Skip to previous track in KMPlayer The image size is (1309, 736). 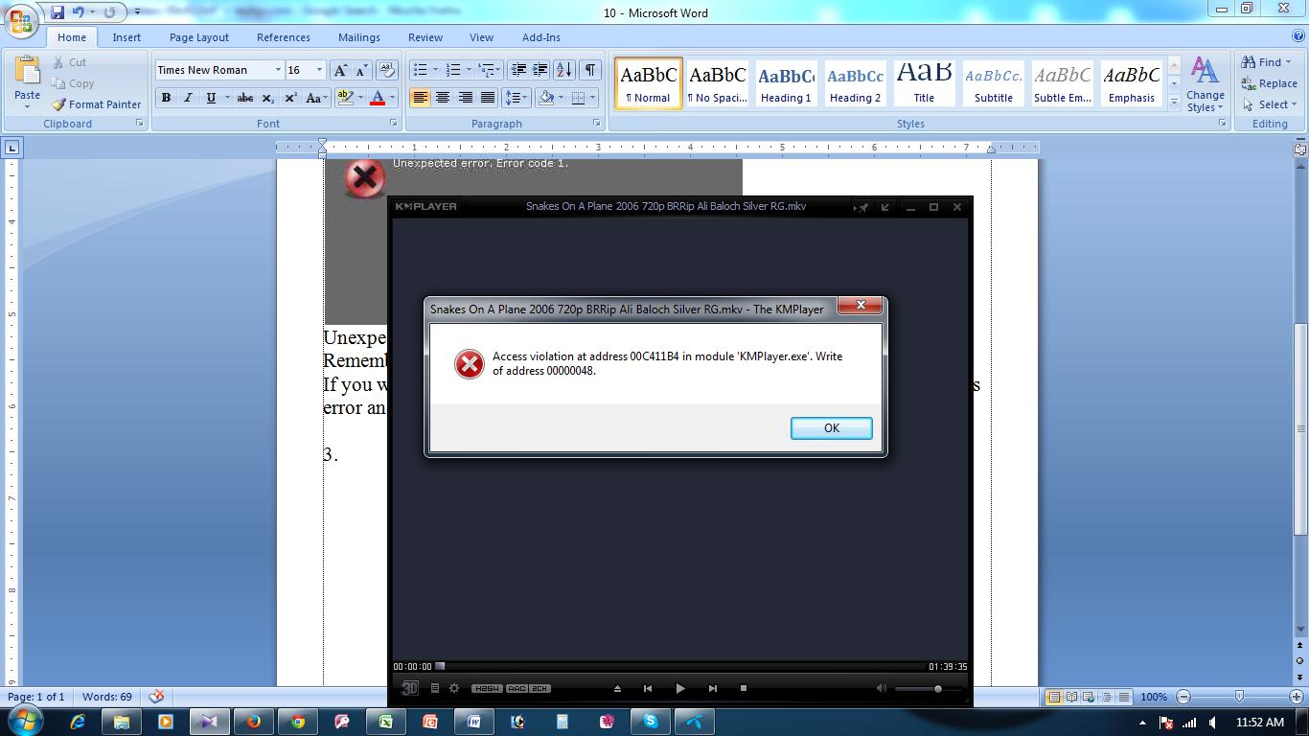click(x=648, y=688)
